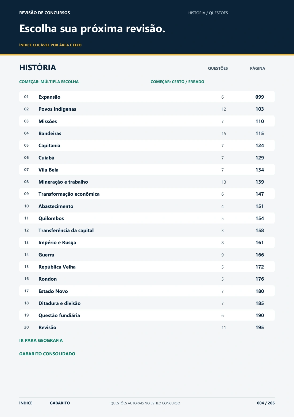Open the Questão fundiária topic
The image size is (294, 417).
click(147, 315)
